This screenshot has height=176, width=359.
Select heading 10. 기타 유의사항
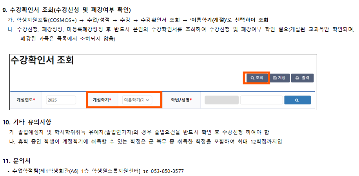point(27,122)
